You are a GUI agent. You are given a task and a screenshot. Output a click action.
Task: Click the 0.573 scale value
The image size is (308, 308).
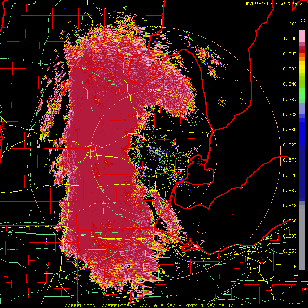tap(290, 160)
